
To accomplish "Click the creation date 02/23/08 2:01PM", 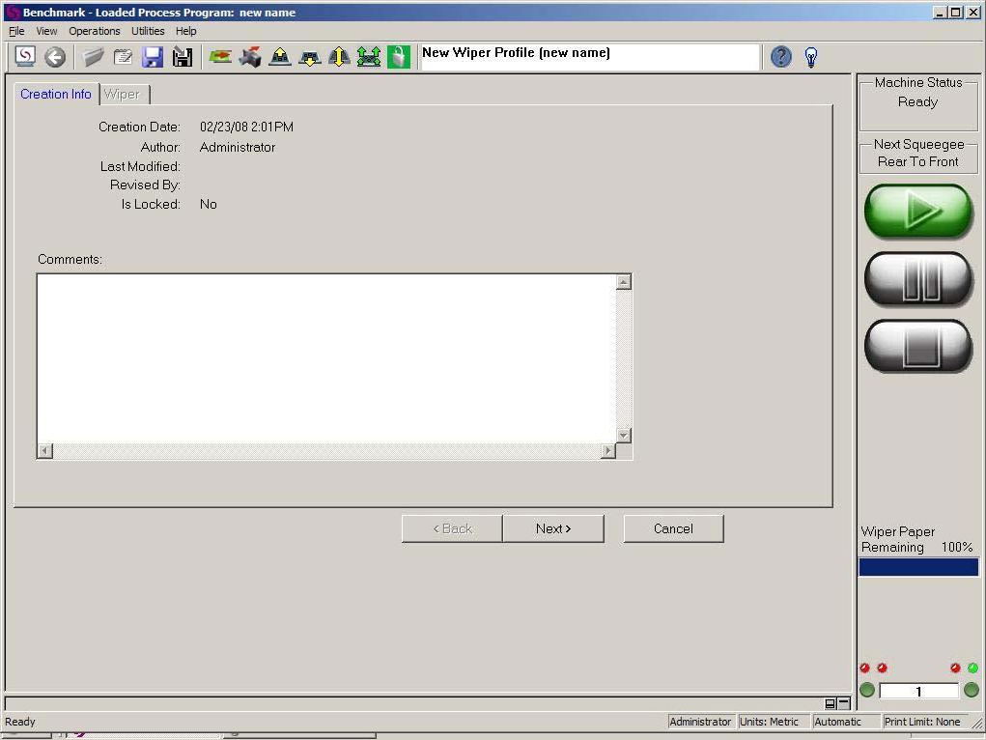I will click(246, 128).
